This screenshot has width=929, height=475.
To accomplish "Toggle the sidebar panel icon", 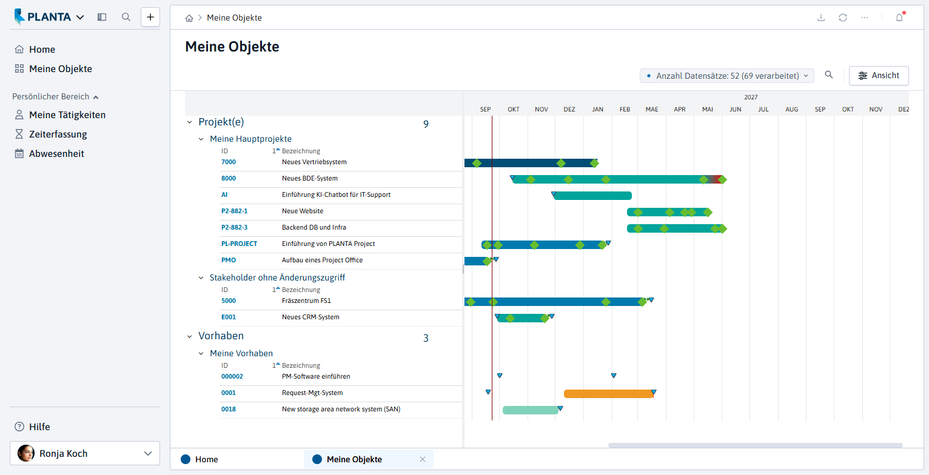I will (x=102, y=17).
